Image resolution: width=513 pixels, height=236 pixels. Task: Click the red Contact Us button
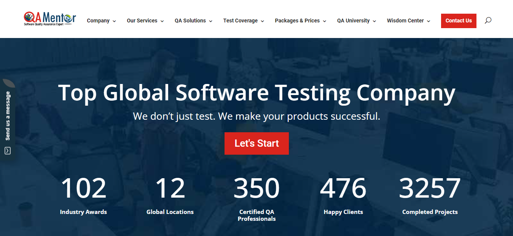459,21
